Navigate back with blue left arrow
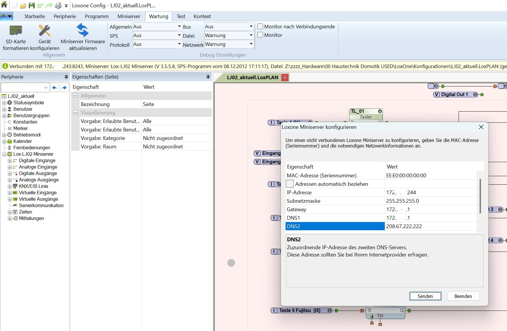This screenshot has height=331, width=507. click(55, 87)
